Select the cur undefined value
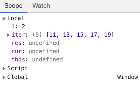This screenshot has height=112, width=140. pyautogui.click(x=44, y=51)
